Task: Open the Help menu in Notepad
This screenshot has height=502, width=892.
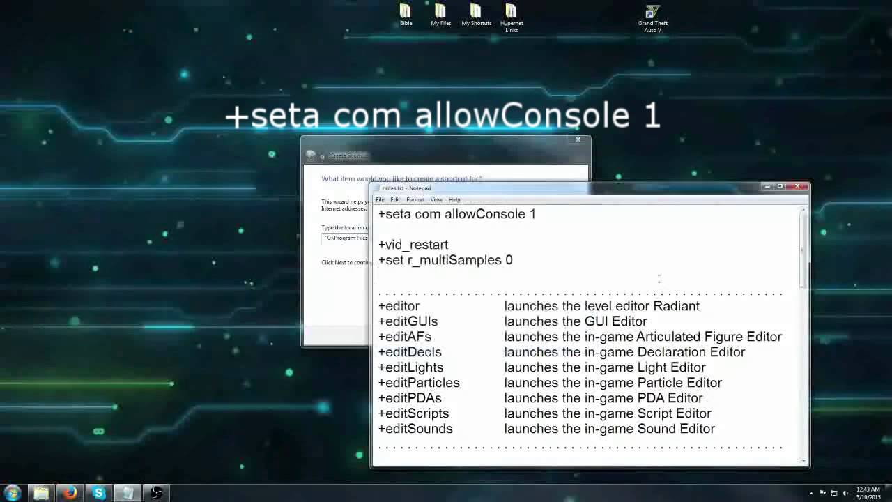Action: coord(454,199)
